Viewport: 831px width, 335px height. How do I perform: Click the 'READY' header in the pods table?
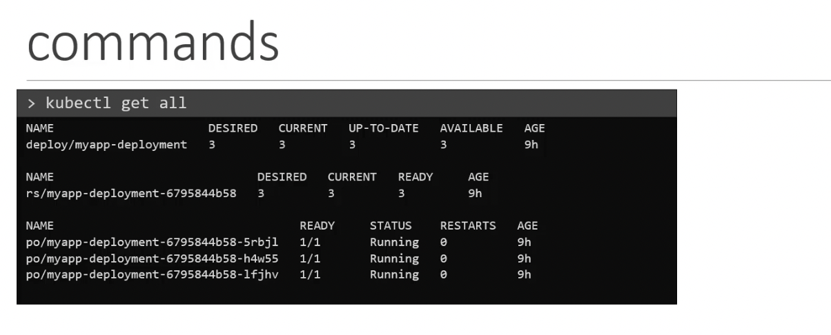(317, 225)
